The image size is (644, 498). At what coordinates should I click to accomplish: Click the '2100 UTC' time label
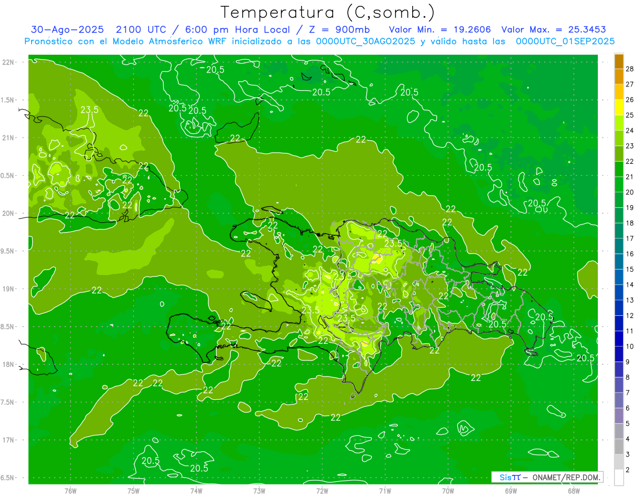click(x=142, y=30)
